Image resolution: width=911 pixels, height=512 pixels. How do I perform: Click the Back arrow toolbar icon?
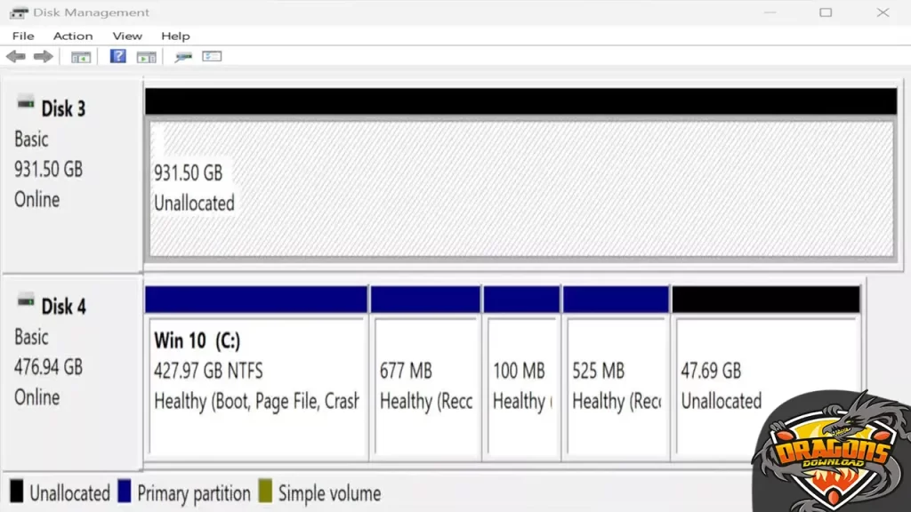click(16, 57)
